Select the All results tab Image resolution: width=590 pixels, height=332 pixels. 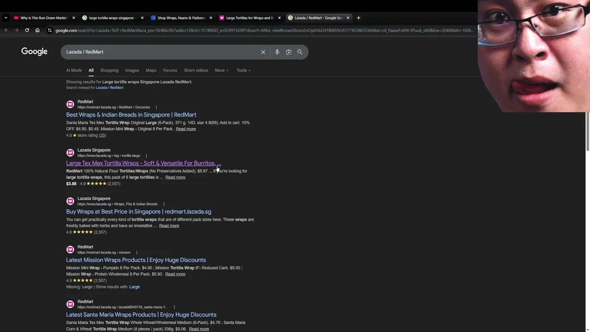pyautogui.click(x=91, y=71)
